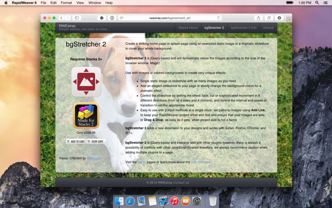Open the theme author link after CRE4MY by
The width and height of the screenshot is (332, 208).
[x=94, y=158]
